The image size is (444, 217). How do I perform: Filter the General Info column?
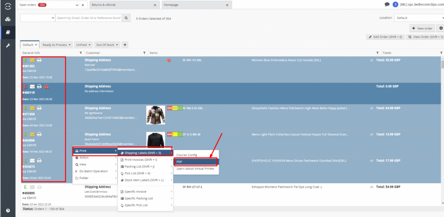click(81, 53)
